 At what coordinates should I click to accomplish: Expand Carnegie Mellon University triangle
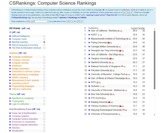click(89, 46)
